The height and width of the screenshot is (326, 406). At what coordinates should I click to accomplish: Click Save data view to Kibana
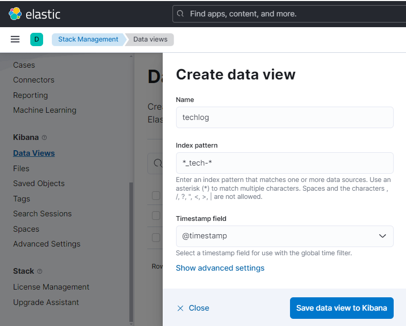click(x=342, y=308)
